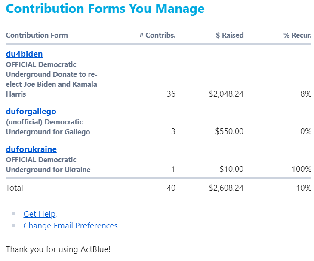Click the 100% recurring value for duforukraine
The width and height of the screenshot is (314, 261).
tap(302, 169)
